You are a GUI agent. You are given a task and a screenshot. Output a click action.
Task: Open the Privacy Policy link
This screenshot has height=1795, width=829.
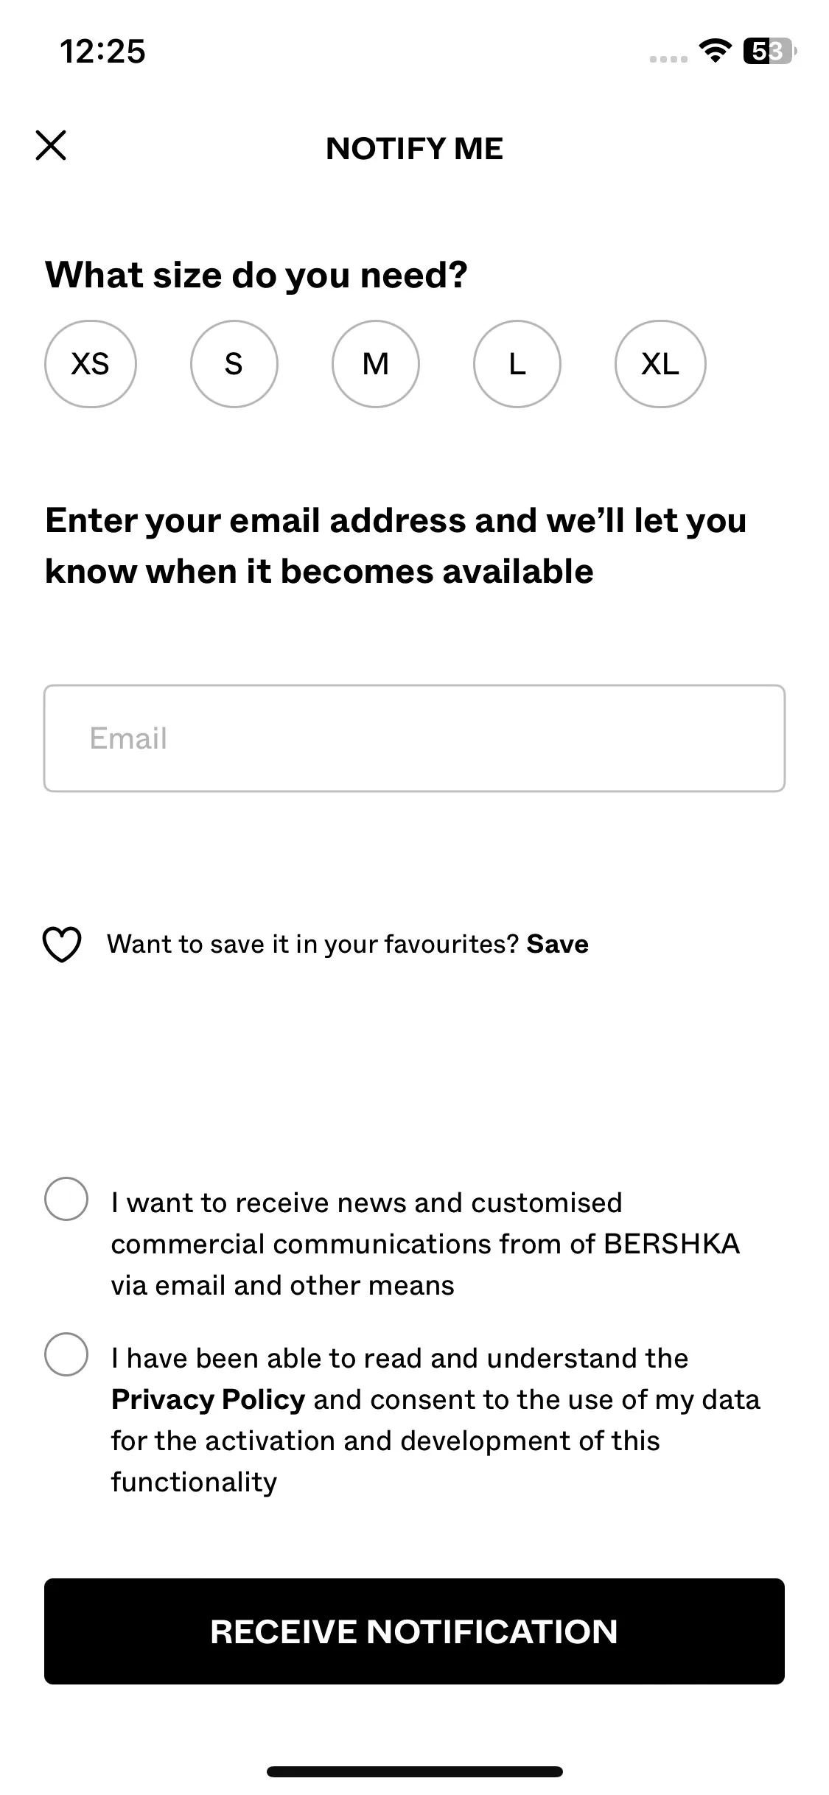click(x=208, y=1399)
